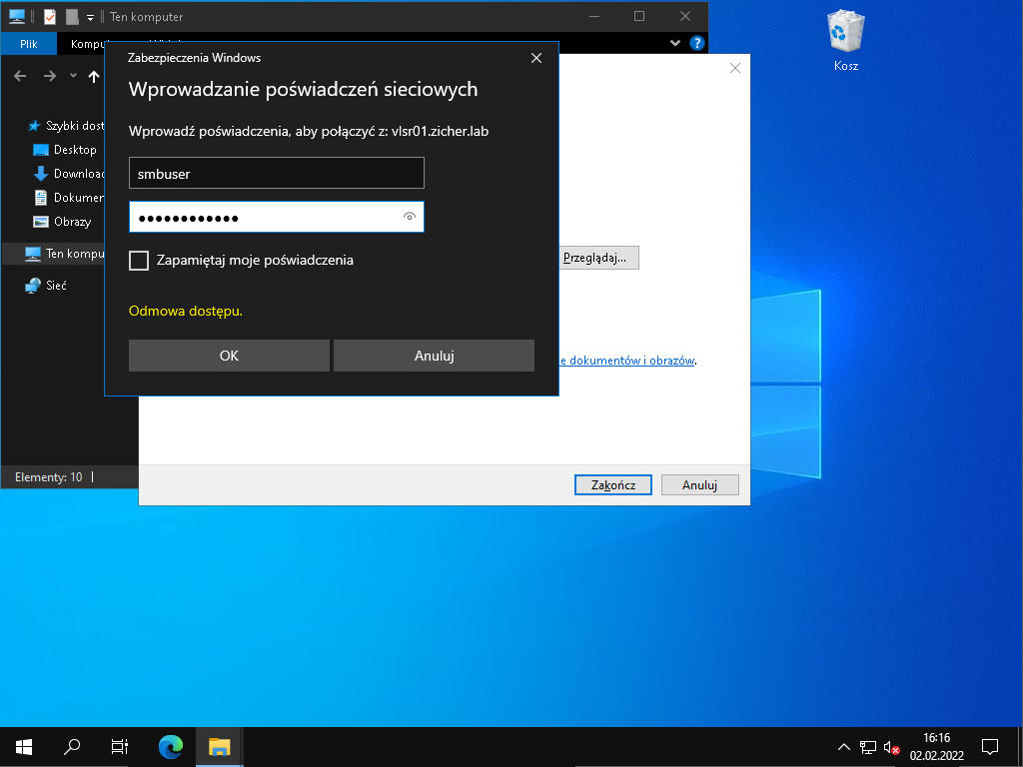
Task: Open taskbar Search magnifier icon
Action: point(72,746)
